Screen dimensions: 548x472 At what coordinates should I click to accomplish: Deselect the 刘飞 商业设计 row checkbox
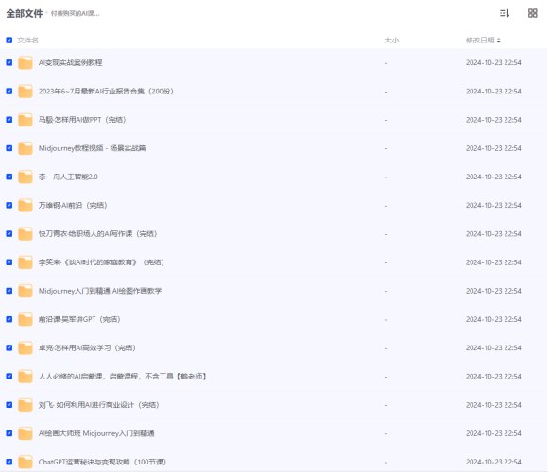(x=9, y=405)
